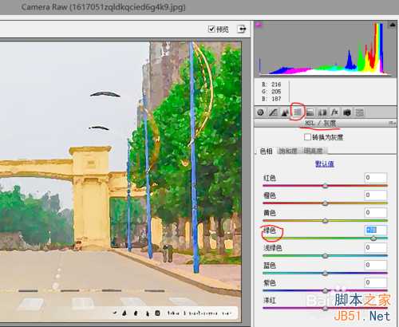The height and width of the screenshot is (327, 399).
Task: Click the 蓝色 blue hue slider handle
Action: (325, 273)
